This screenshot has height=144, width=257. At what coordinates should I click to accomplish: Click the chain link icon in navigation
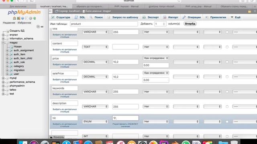coord(42,27)
